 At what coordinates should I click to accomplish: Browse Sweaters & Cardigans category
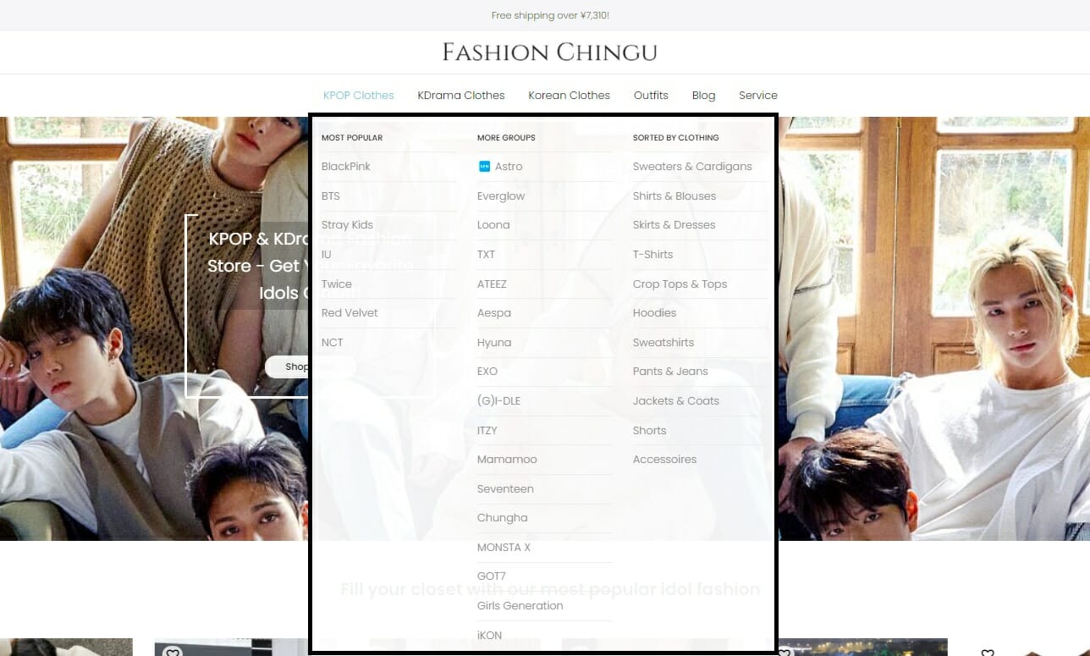(692, 167)
